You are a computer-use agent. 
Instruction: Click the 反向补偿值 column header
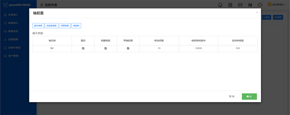(x=238, y=40)
